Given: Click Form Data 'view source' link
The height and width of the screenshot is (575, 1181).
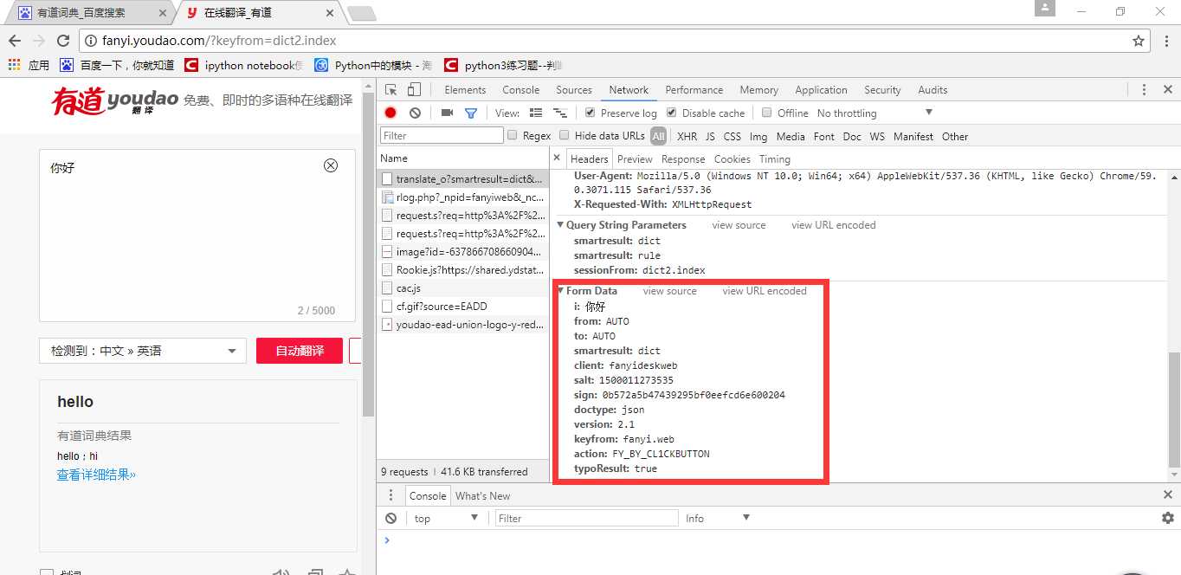Looking at the screenshot, I should [670, 291].
